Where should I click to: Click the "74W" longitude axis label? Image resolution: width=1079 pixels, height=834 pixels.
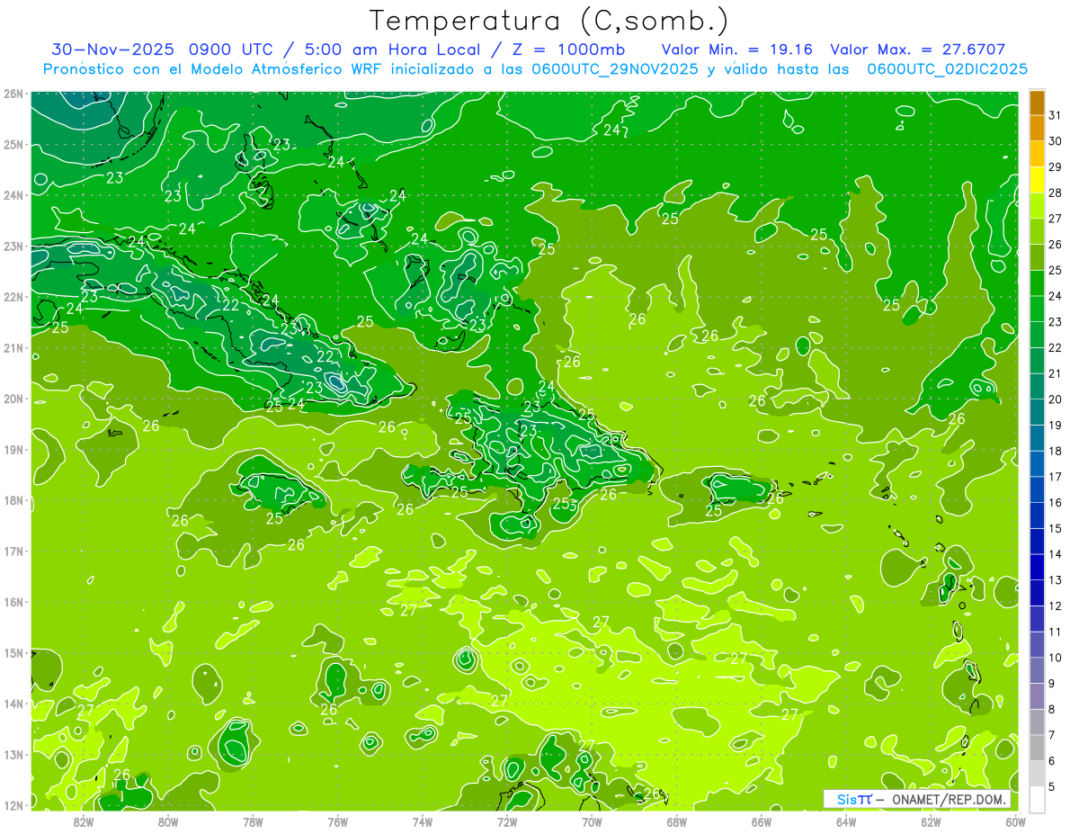(423, 821)
